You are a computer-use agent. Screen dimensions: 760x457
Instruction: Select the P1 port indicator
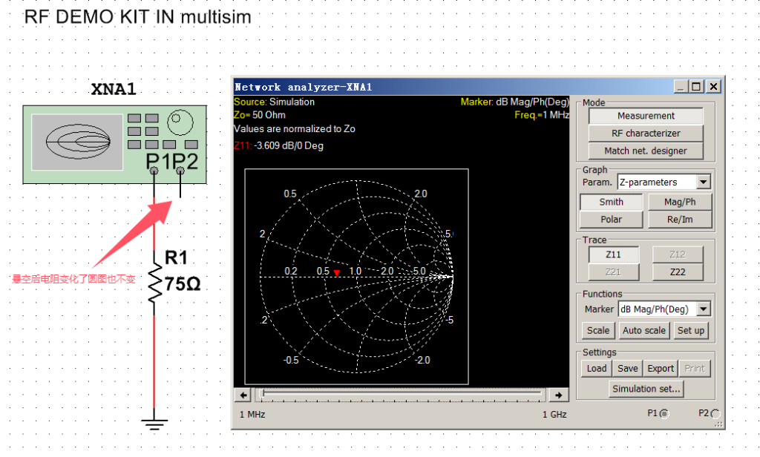[664, 413]
